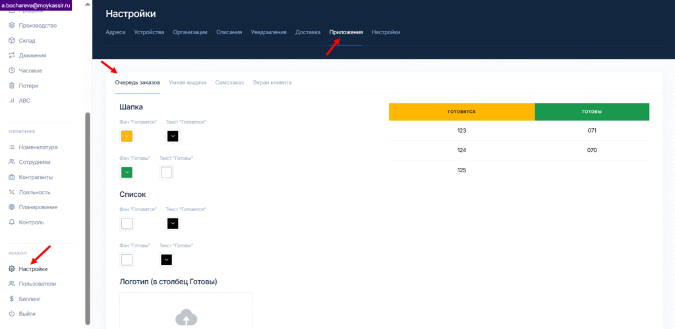The width and height of the screenshot is (675, 329).
Task: Click the sidebar scroll-up arrow
Action: [88, 3]
